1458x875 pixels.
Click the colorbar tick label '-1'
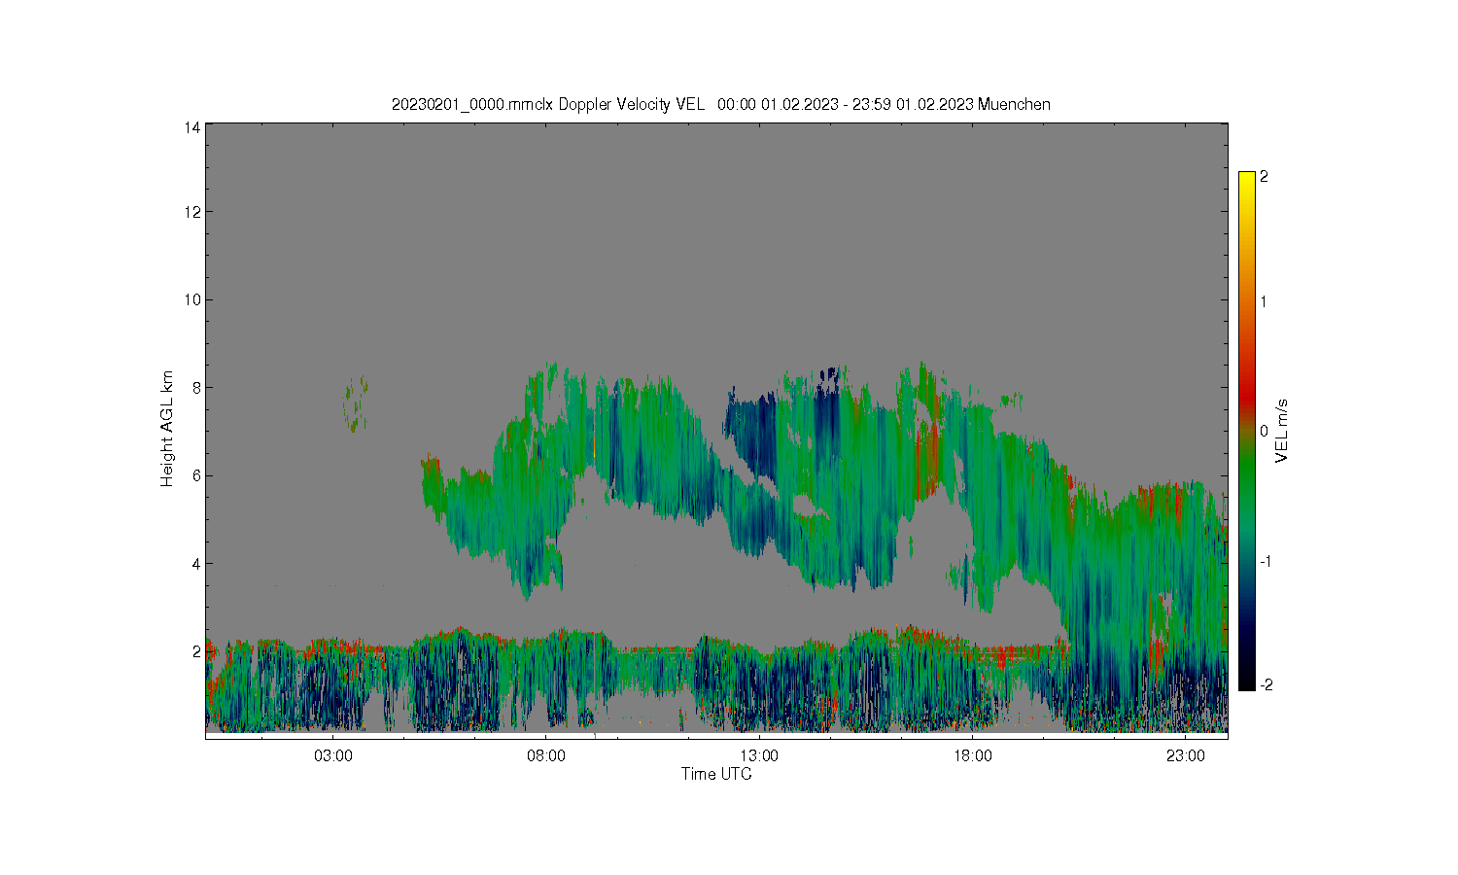coord(1266,562)
